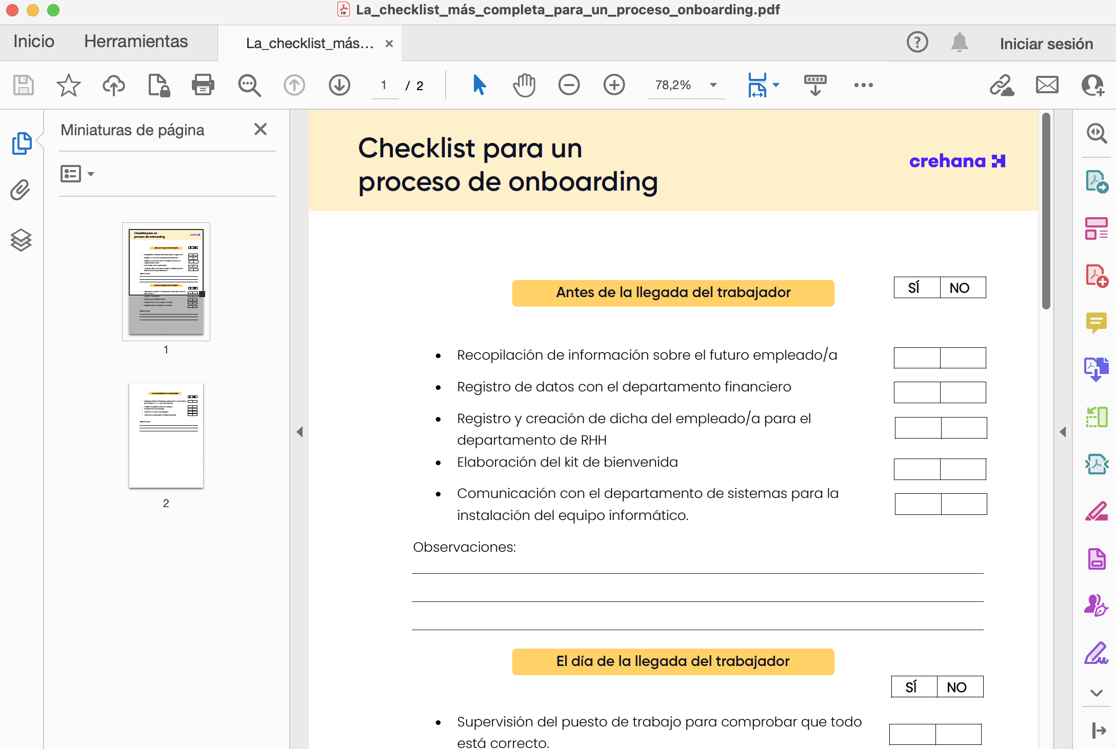The height and width of the screenshot is (749, 1116).
Task: Open the layers panel
Action: [x=21, y=241]
